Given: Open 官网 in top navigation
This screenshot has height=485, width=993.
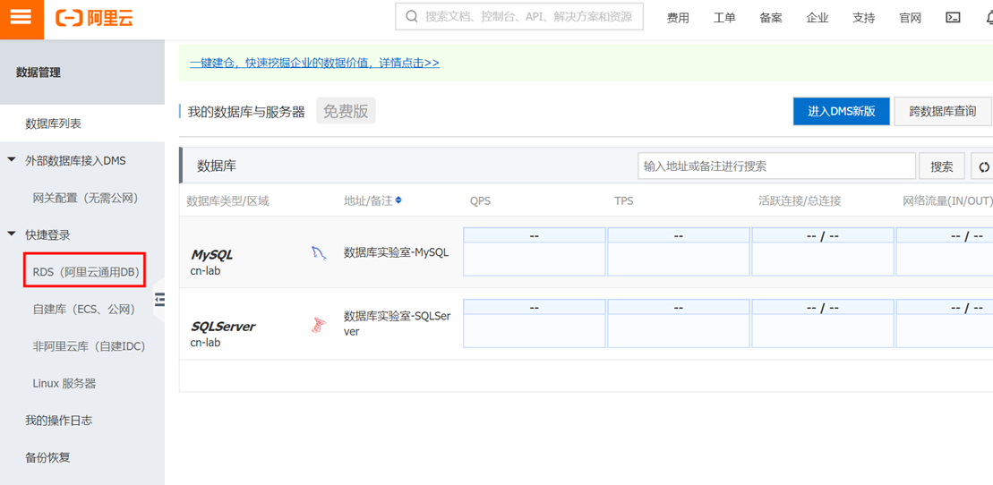Looking at the screenshot, I should (x=910, y=19).
